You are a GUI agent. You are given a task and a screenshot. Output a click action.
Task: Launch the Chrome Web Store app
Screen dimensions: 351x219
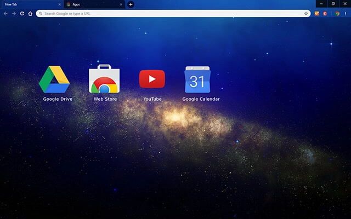pos(104,79)
